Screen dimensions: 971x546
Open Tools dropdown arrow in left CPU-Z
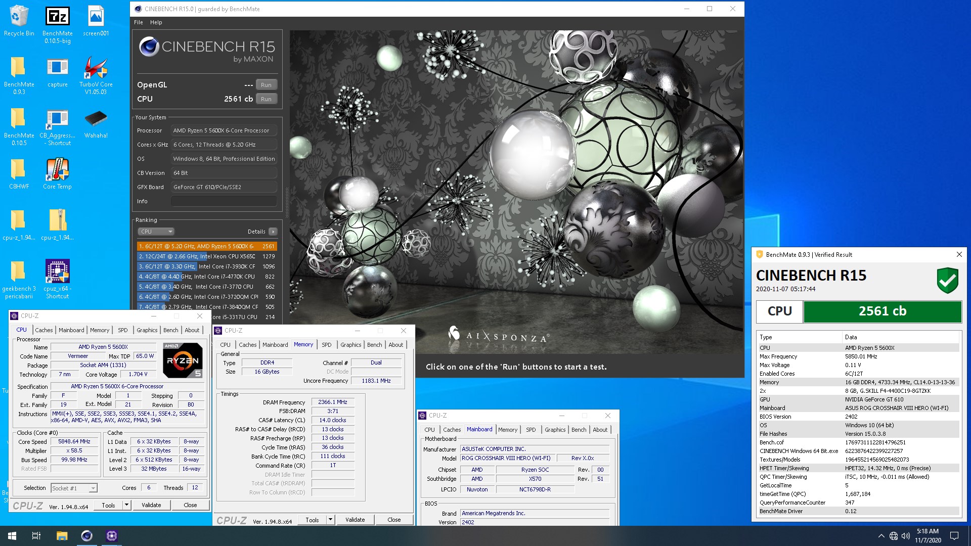[x=126, y=505]
